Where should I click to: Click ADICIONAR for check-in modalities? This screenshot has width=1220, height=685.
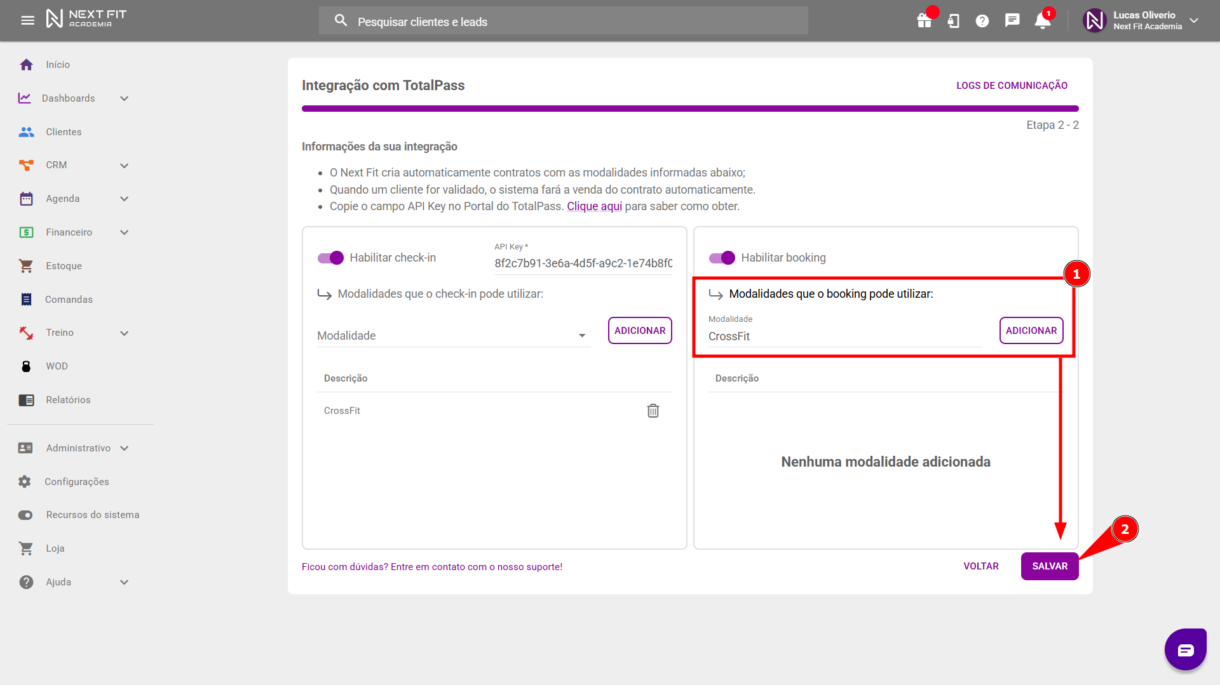tap(640, 331)
